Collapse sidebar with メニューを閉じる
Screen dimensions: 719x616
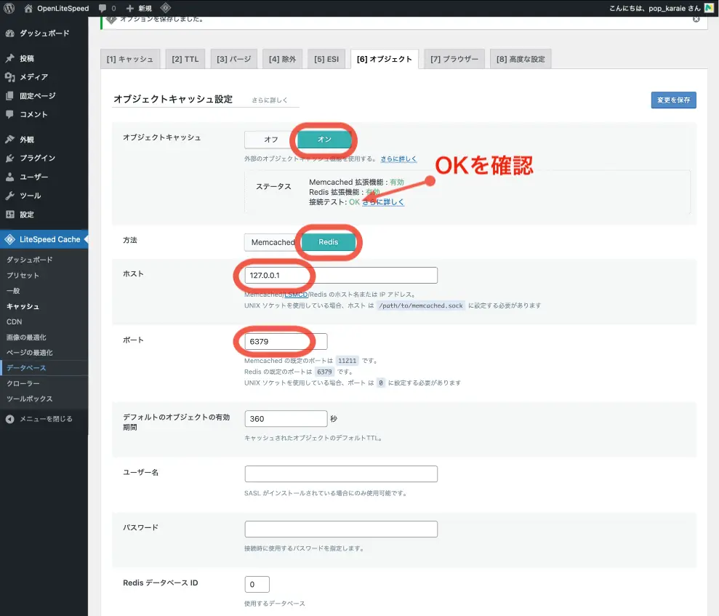44,419
